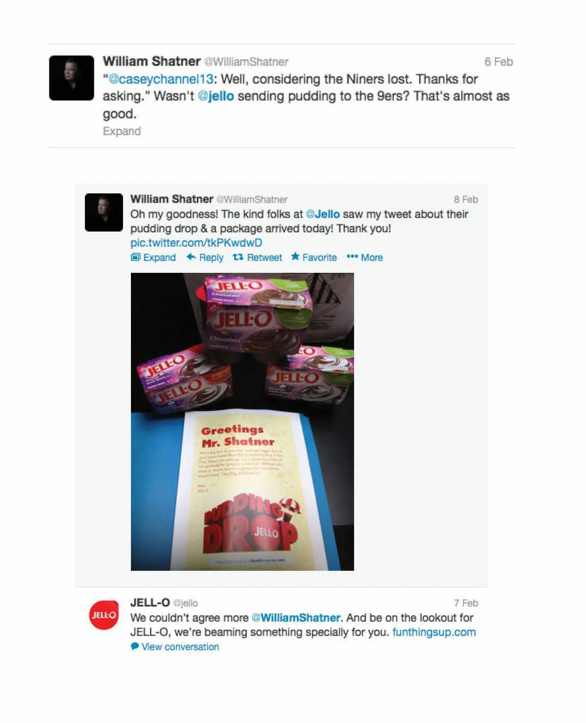Open William Shatner avatar on 6 Feb tweet
Screen dimensions: 586x723
(72, 78)
